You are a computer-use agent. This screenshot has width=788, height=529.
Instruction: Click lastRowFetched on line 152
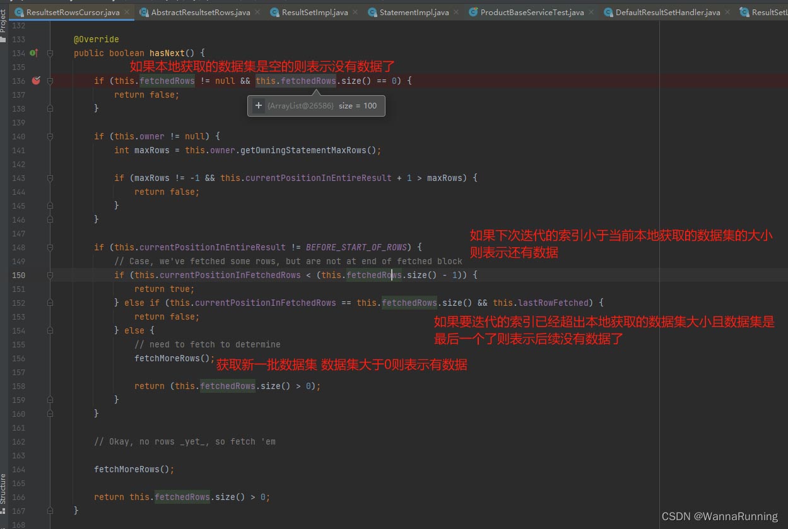tap(553, 303)
